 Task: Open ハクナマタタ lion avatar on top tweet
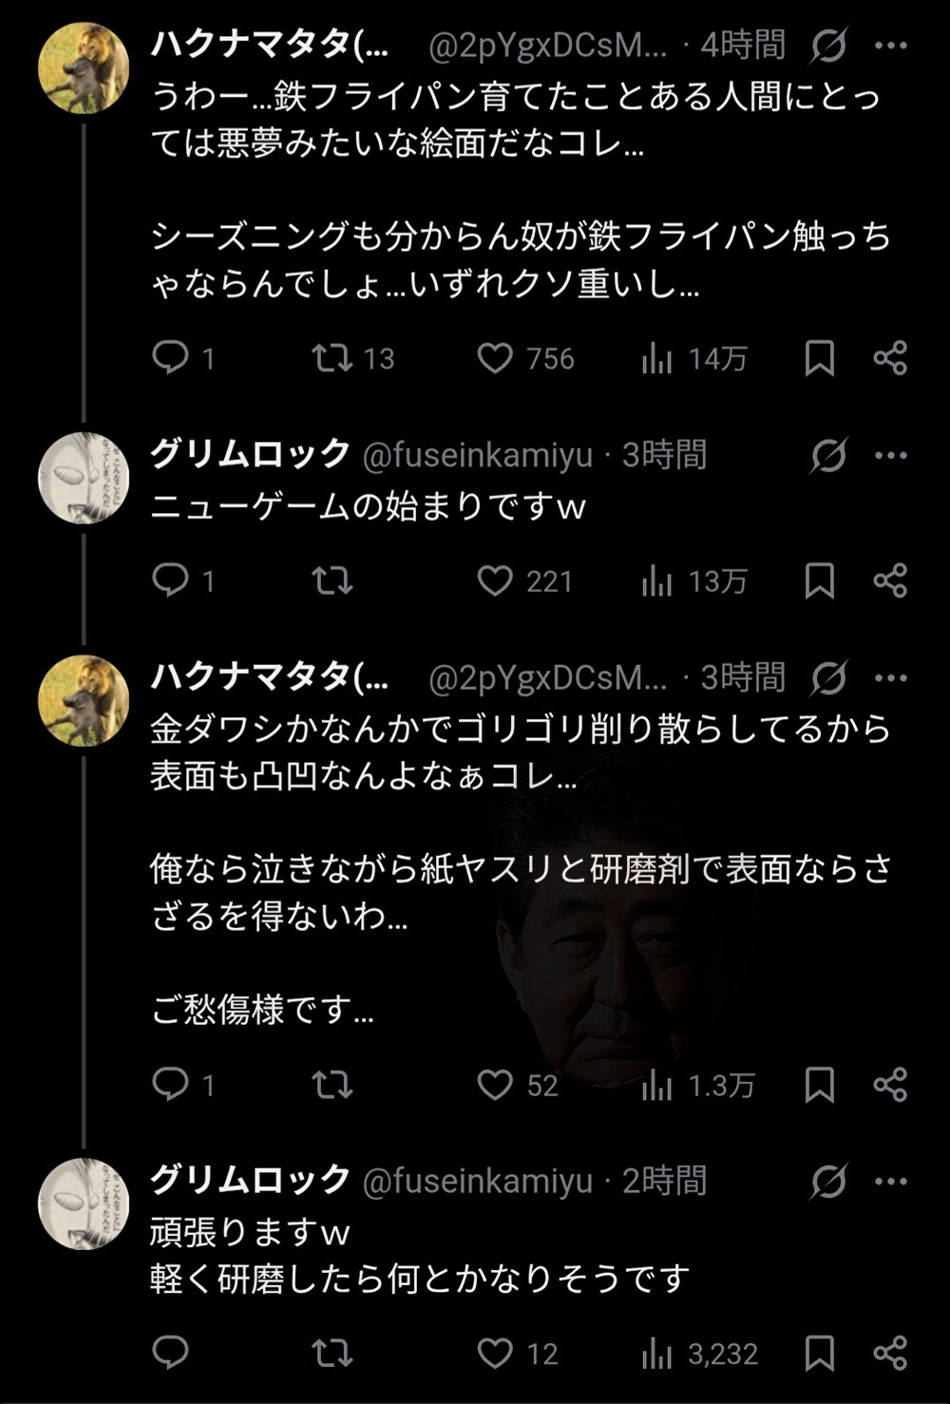tap(84, 68)
